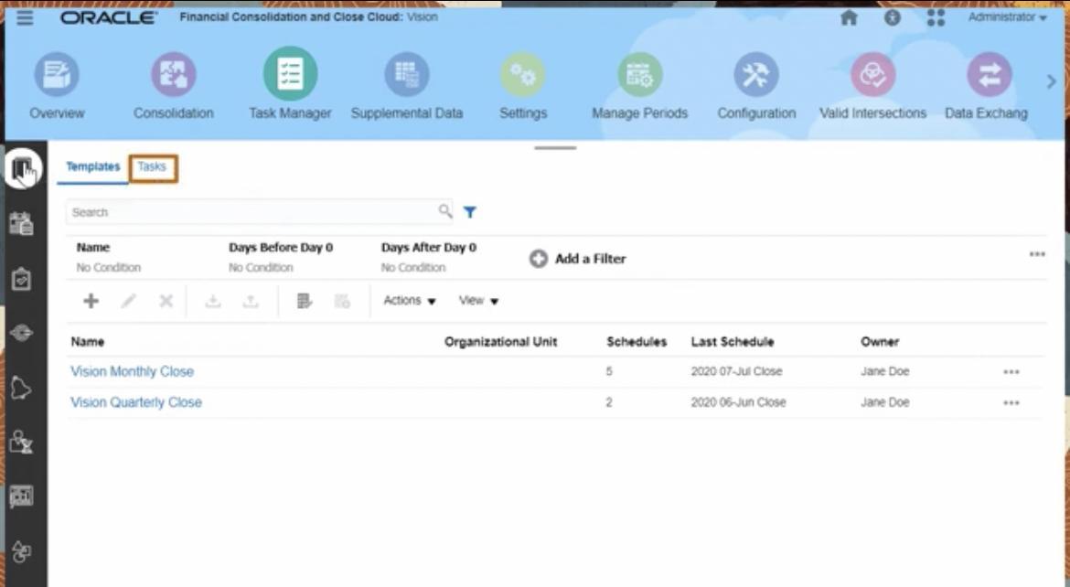Open the Settings gears icon

point(523,74)
